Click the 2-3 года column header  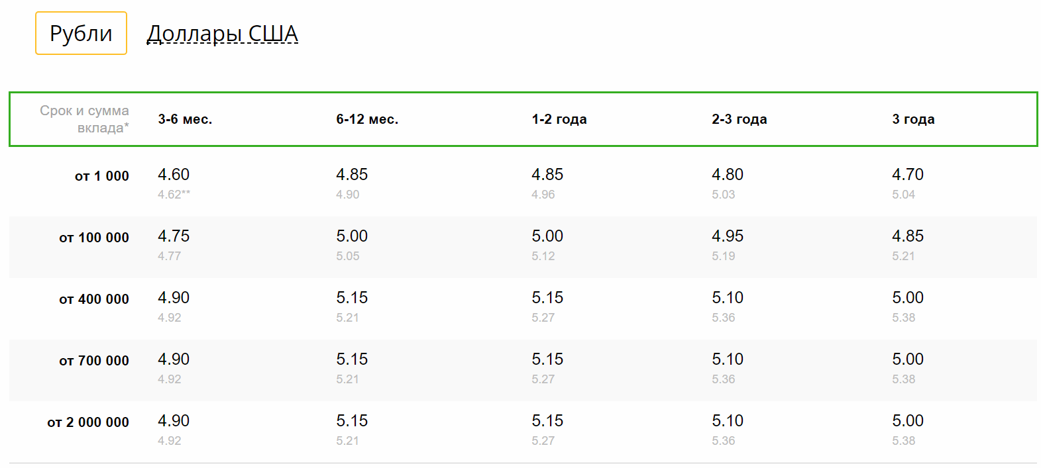click(740, 119)
